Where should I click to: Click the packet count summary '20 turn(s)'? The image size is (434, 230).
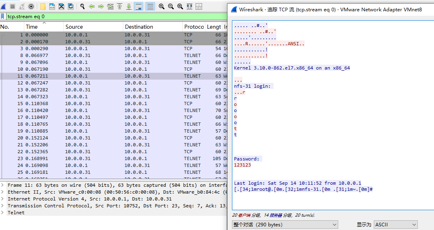(305, 215)
